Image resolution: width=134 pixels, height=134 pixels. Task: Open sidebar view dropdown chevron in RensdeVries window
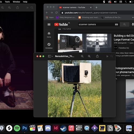coord(52,56)
